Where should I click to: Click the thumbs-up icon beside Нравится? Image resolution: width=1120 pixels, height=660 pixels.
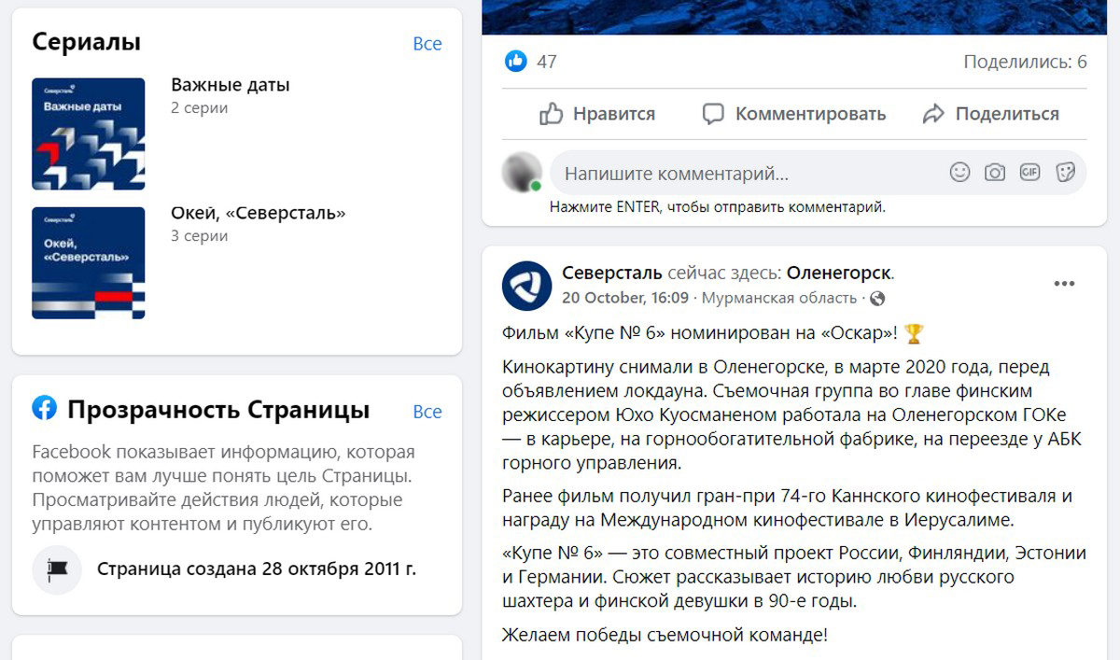coord(552,114)
